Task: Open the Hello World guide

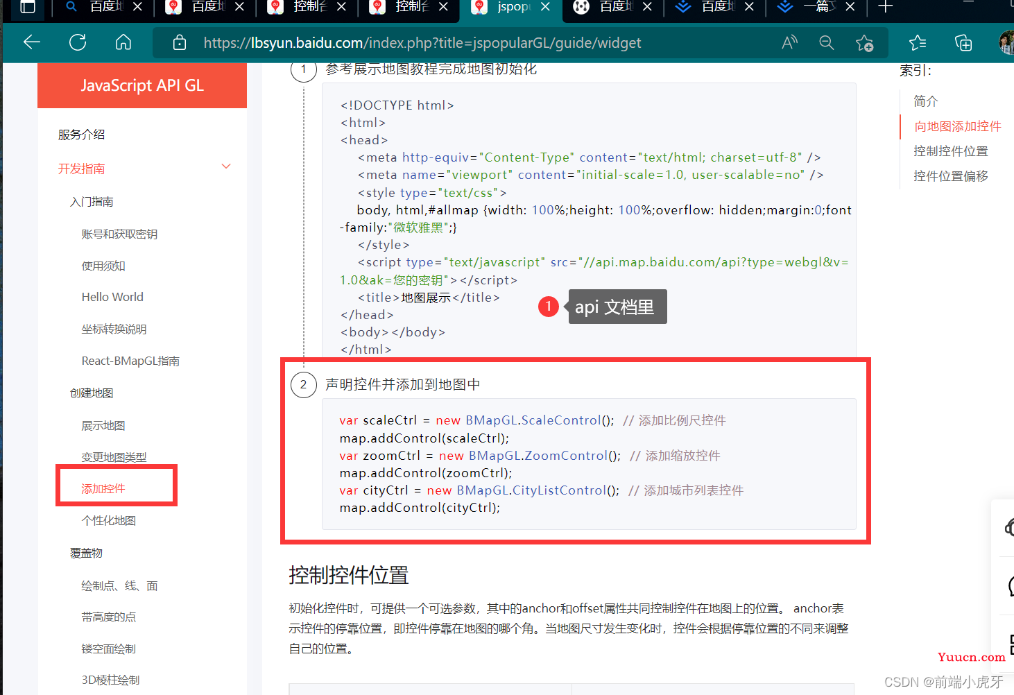Action: coord(112,297)
